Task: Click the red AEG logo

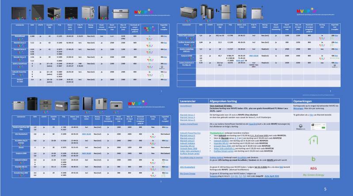Action: 313,168
